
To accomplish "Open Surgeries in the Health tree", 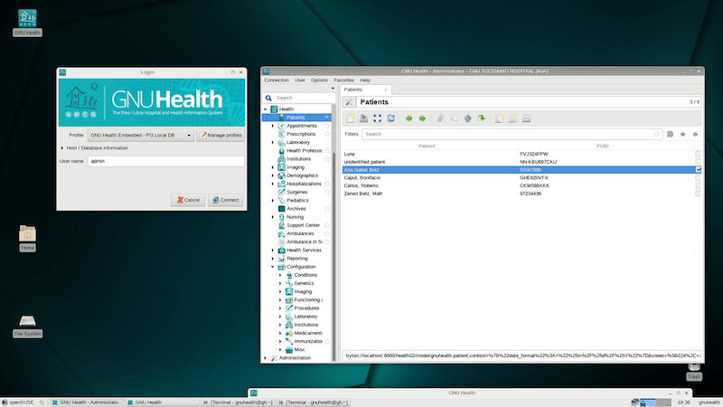I will click(296, 192).
